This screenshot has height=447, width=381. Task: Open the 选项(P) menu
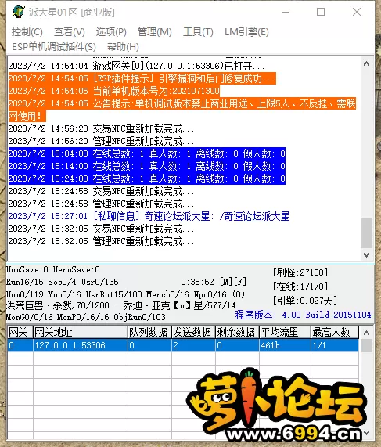tap(111, 32)
